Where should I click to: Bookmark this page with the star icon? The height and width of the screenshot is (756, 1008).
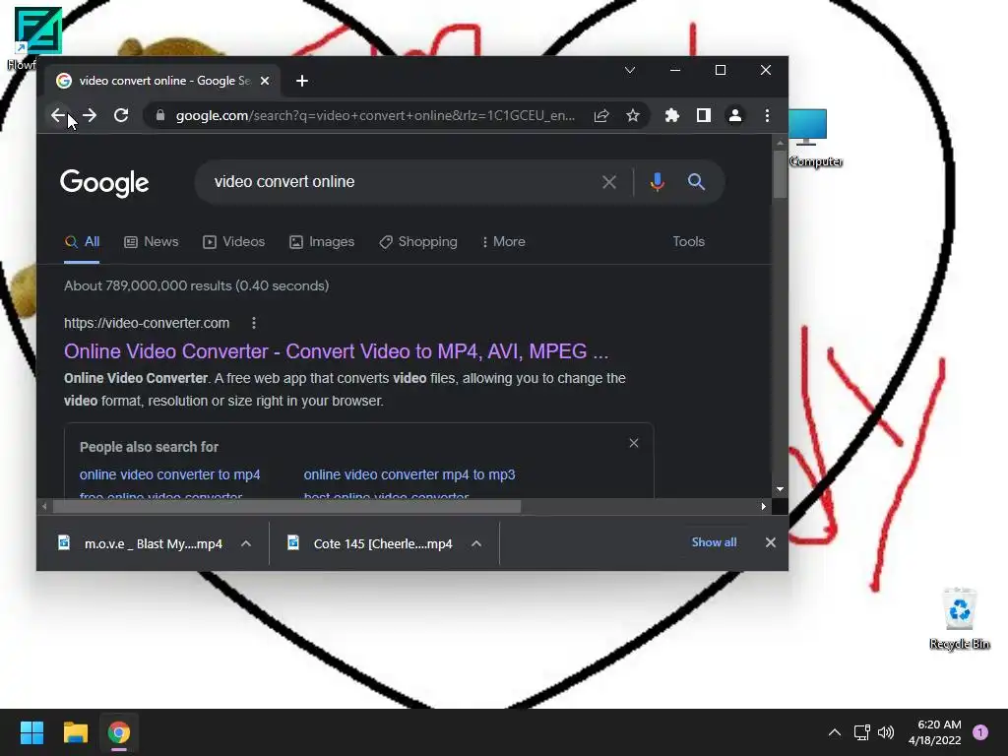pos(633,116)
